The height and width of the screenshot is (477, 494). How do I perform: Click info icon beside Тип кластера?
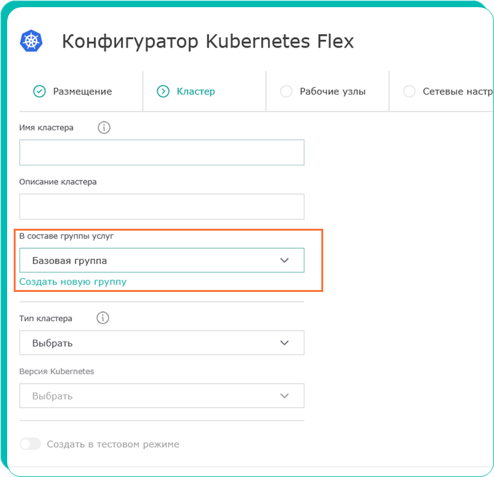point(102,318)
